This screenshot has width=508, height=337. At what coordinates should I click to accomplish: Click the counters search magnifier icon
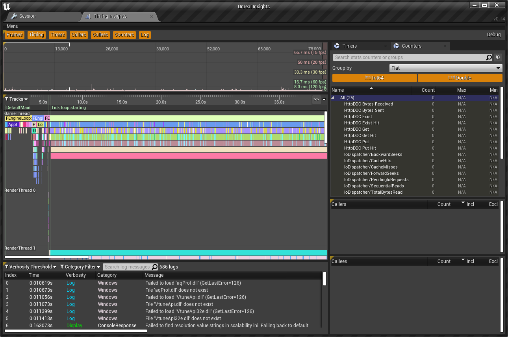[489, 57]
